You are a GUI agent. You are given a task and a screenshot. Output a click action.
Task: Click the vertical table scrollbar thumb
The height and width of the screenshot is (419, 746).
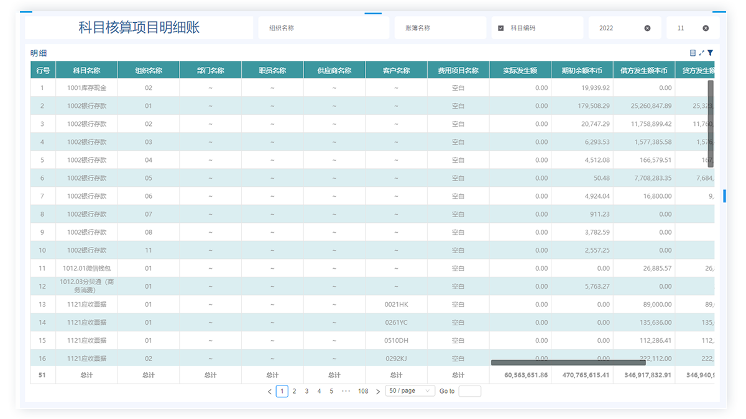tap(711, 123)
